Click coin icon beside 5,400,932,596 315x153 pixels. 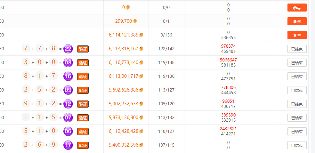(x=141, y=145)
